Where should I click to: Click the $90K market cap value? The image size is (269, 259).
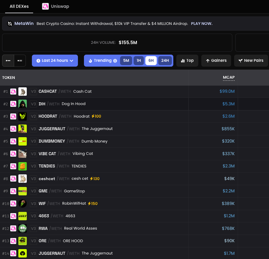coord(229,241)
